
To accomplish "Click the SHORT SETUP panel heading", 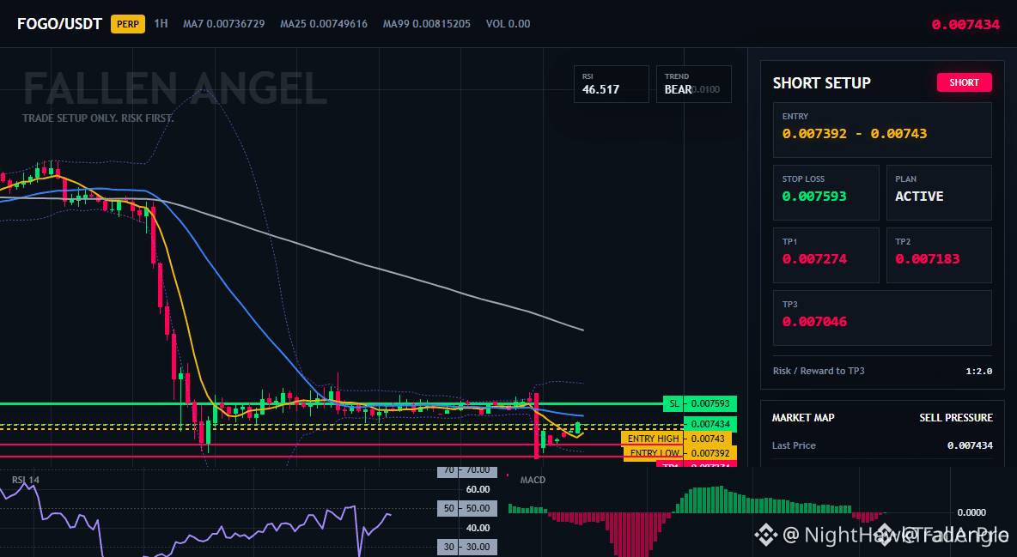I will pyautogui.click(x=822, y=83).
